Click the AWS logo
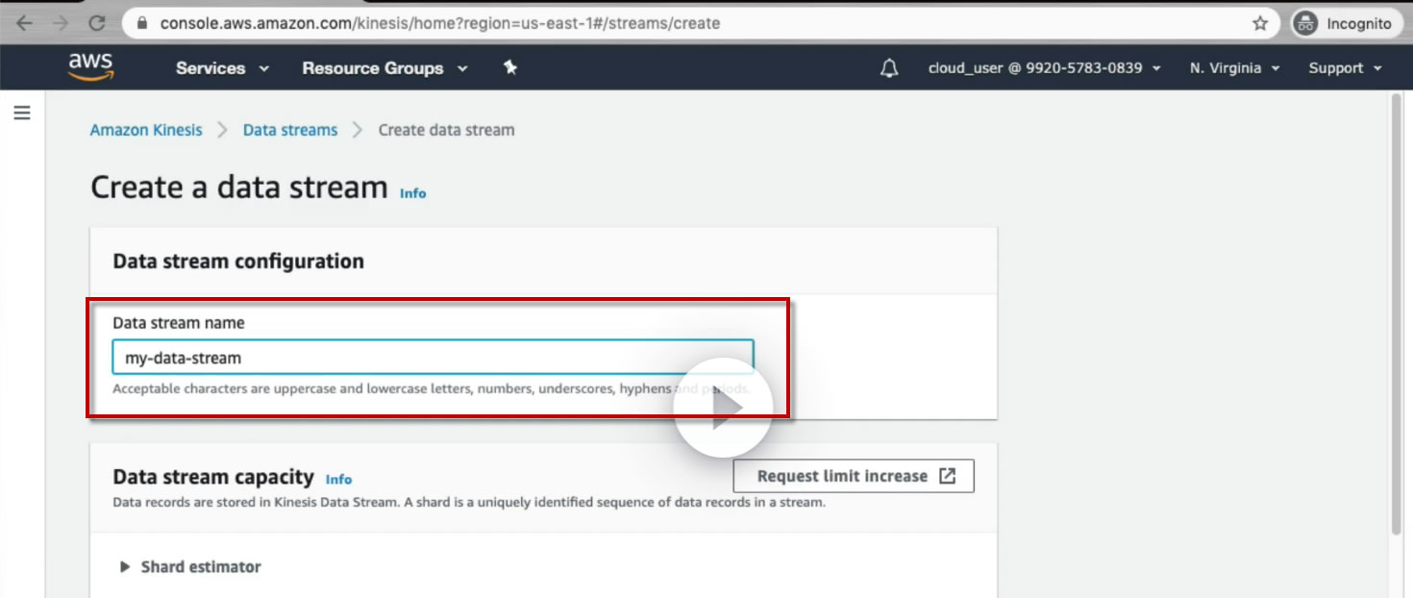Image resolution: width=1413 pixels, height=598 pixels. pyautogui.click(x=91, y=67)
